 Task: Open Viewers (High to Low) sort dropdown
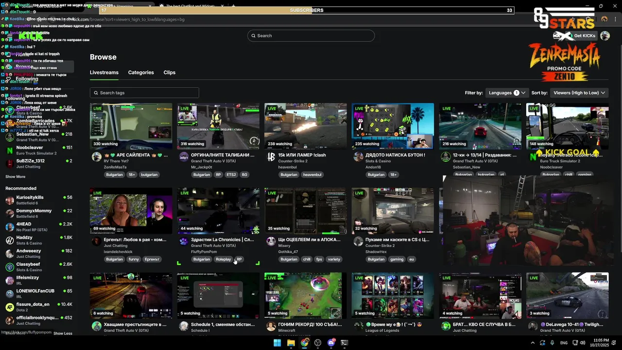click(579, 93)
